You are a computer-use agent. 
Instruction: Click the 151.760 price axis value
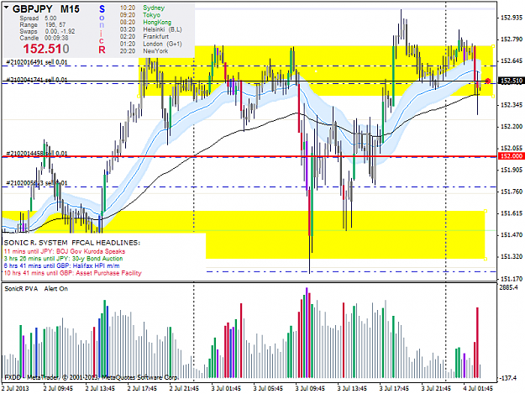click(x=512, y=192)
